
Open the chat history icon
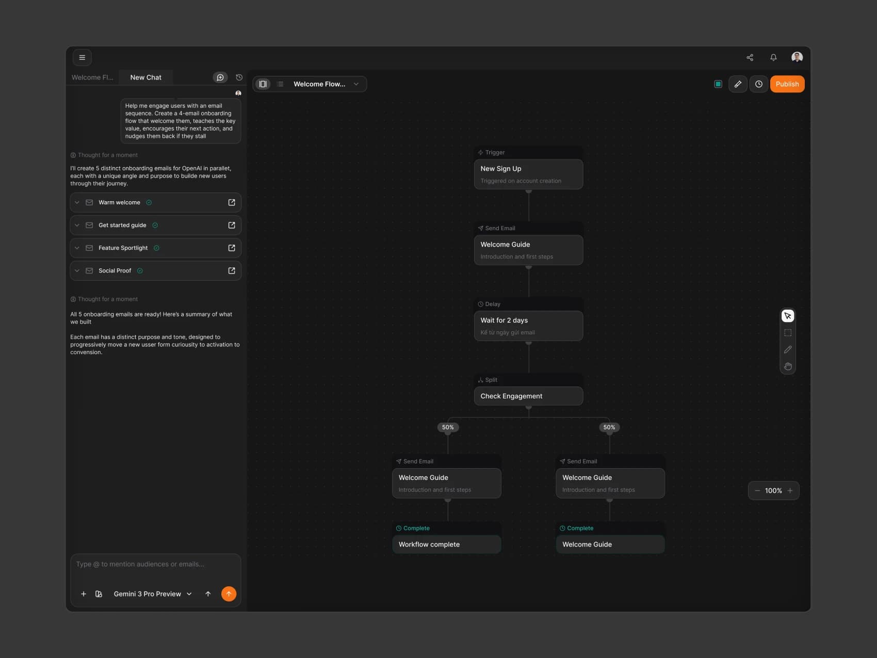point(239,77)
